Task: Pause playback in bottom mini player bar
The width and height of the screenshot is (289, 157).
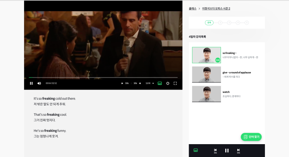Action: click(x=227, y=150)
